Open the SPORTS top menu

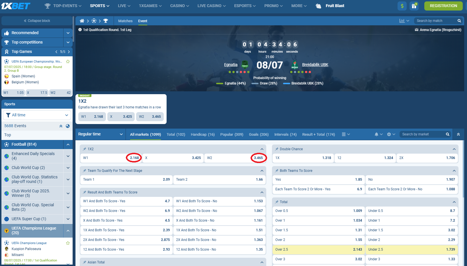coord(100,6)
